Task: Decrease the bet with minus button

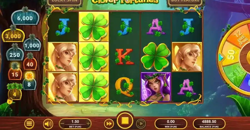Action: pos(63,124)
